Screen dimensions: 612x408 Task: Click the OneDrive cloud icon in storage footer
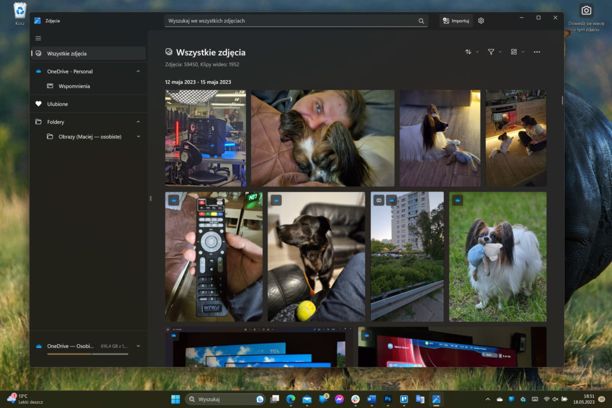pos(39,346)
